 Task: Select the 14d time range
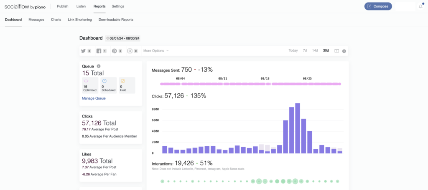pos(315,51)
